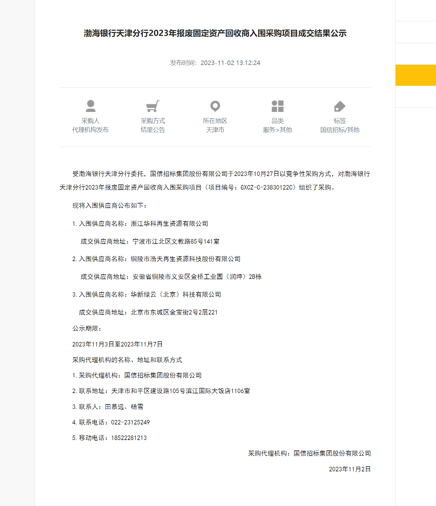Click the date range 2023年11月3日至2023年11月7日
Image resolution: width=436 pixels, height=506 pixels.
click(117, 344)
